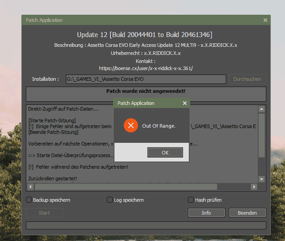
Task: Enable the Backup speichern checkbox
Action: click(28, 200)
